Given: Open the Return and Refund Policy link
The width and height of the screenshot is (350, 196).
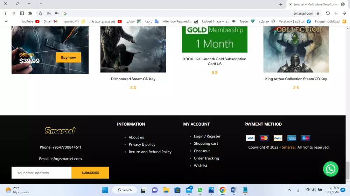Looking at the screenshot, I should (150, 152).
